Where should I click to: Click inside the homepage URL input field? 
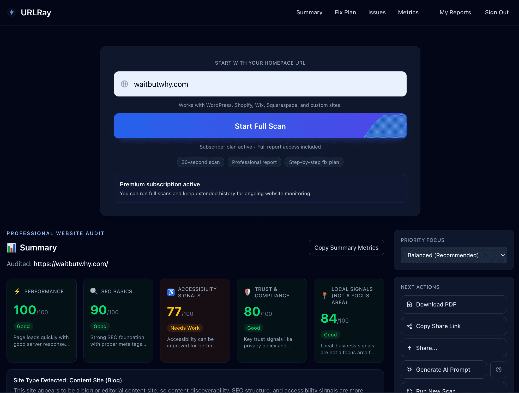click(x=260, y=84)
